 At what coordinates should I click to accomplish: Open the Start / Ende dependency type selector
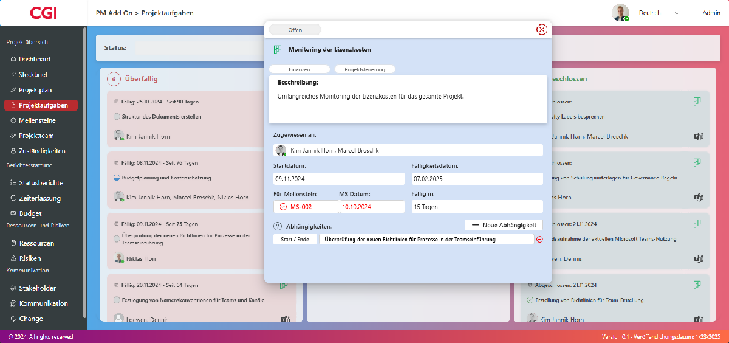pos(295,240)
